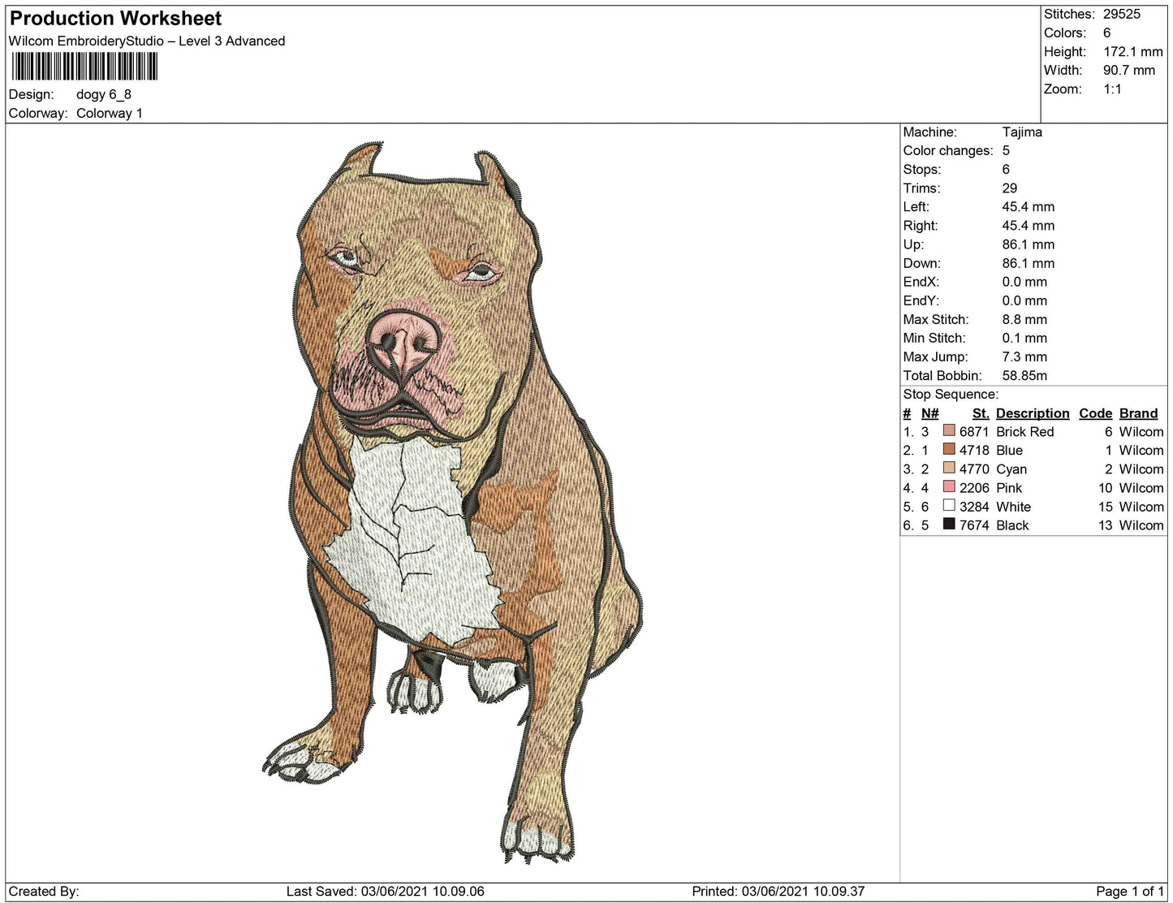The height and width of the screenshot is (903, 1173).
Task: Click the Brand column header
Action: 1138,413
